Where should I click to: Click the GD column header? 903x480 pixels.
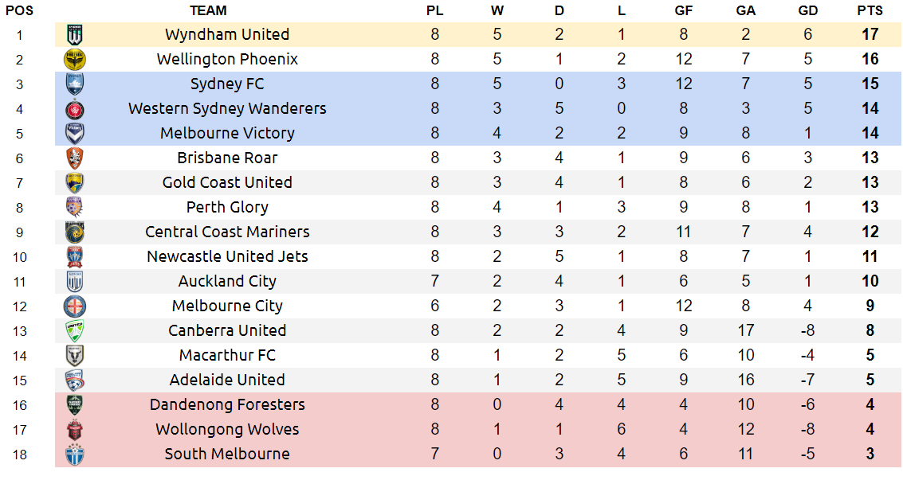(x=807, y=10)
